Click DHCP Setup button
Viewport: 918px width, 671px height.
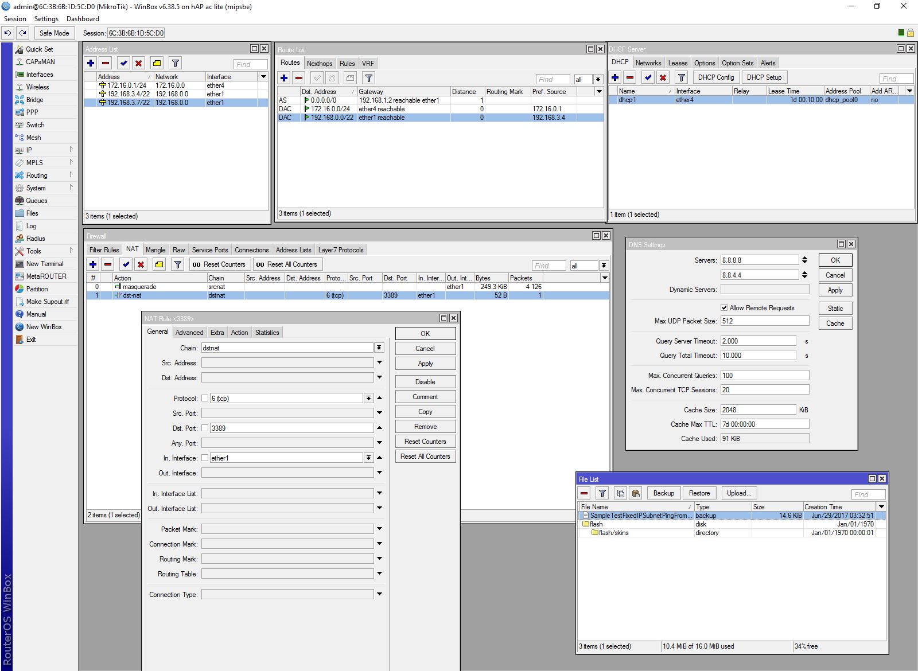tap(764, 77)
